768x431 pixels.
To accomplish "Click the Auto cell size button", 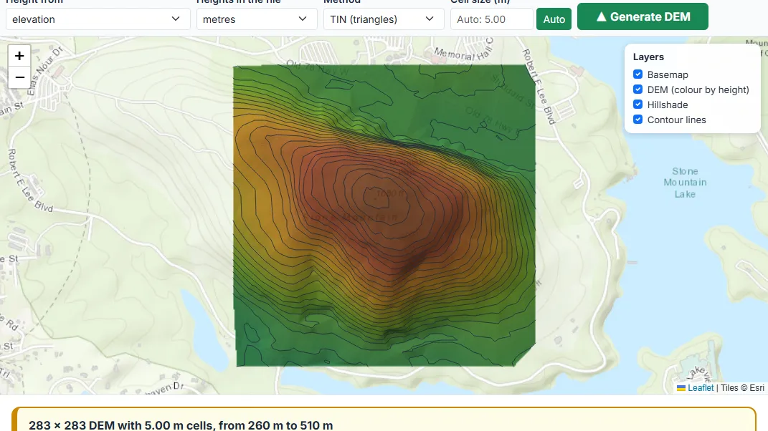I will click(554, 19).
